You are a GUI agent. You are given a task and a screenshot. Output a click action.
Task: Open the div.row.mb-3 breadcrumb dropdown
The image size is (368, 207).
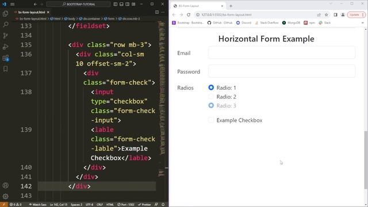click(x=129, y=19)
